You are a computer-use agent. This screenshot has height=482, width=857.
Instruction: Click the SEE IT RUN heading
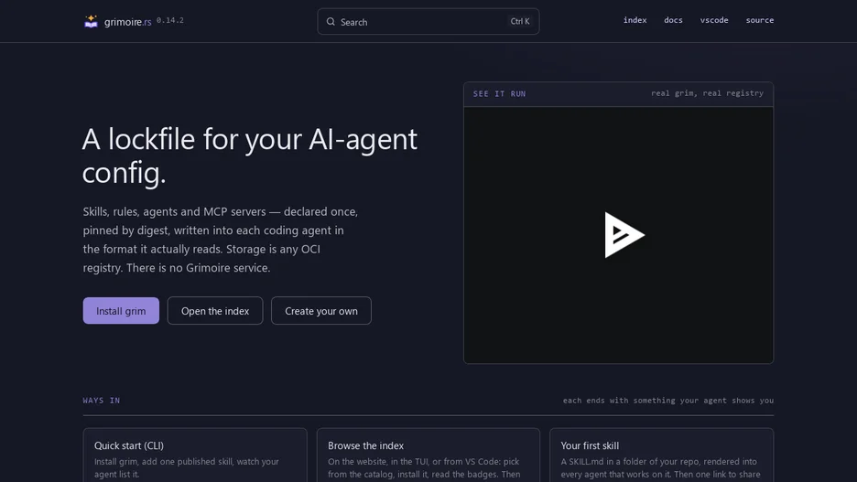click(499, 94)
